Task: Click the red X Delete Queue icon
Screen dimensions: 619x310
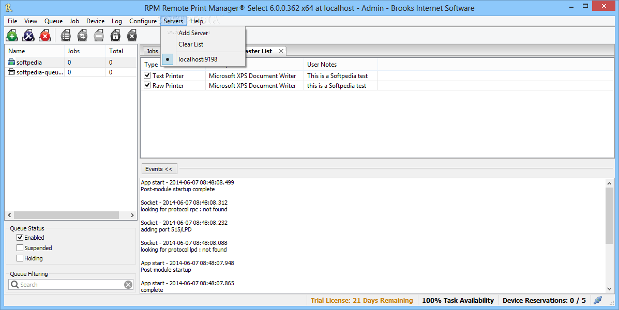Action: pyautogui.click(x=45, y=36)
